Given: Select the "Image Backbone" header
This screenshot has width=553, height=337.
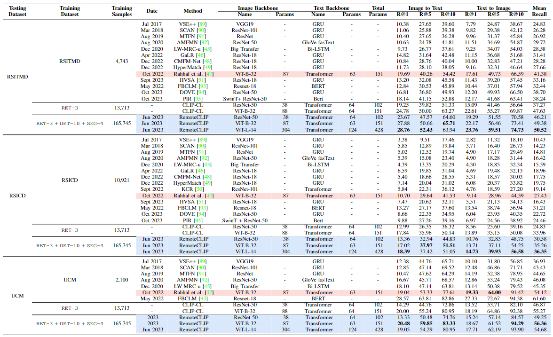Looking at the screenshot, I should pyautogui.click(x=258, y=8).
